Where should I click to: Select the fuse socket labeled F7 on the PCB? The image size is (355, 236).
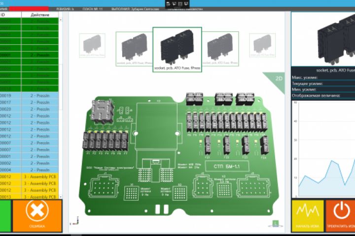pyautogui.click(x=125, y=142)
